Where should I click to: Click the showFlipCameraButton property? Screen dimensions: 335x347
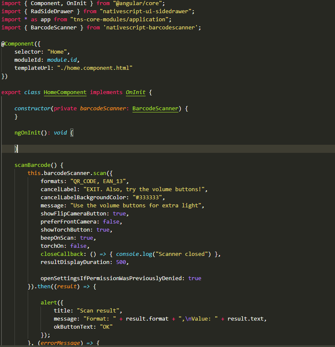point(73,214)
